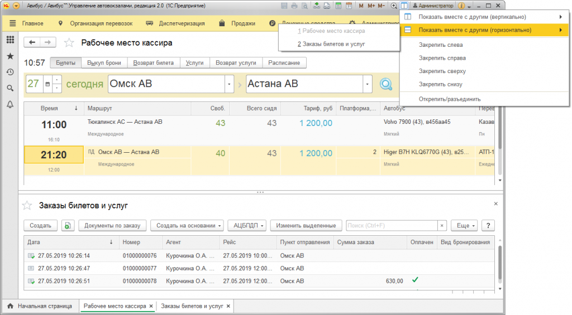Choose Закрепить слева from the menu
The width and height of the screenshot is (572, 315).
441,45
